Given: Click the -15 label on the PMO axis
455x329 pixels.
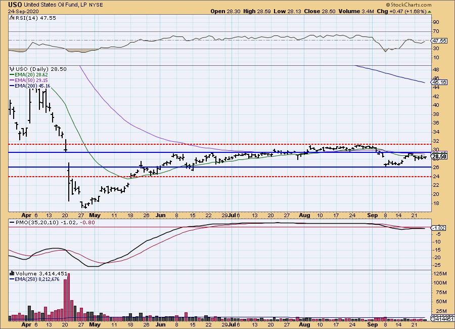Looking at the screenshot, I should pyautogui.click(x=436, y=250).
